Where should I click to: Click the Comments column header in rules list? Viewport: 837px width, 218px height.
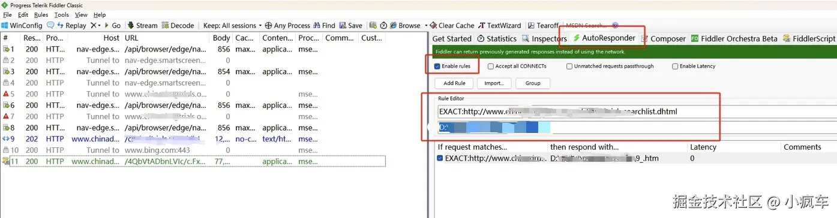coord(809,147)
